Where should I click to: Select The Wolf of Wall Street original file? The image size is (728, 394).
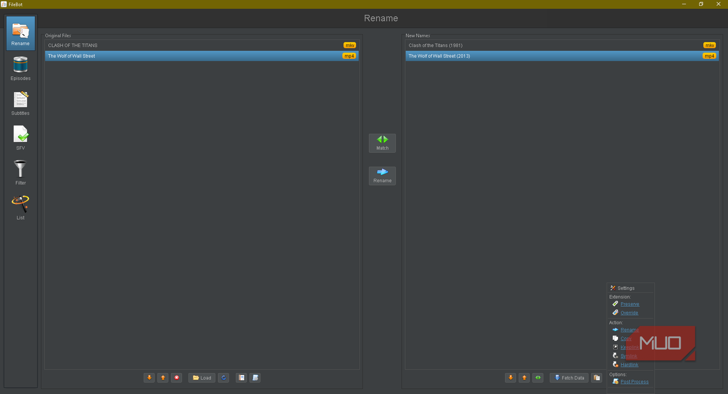[x=202, y=56]
